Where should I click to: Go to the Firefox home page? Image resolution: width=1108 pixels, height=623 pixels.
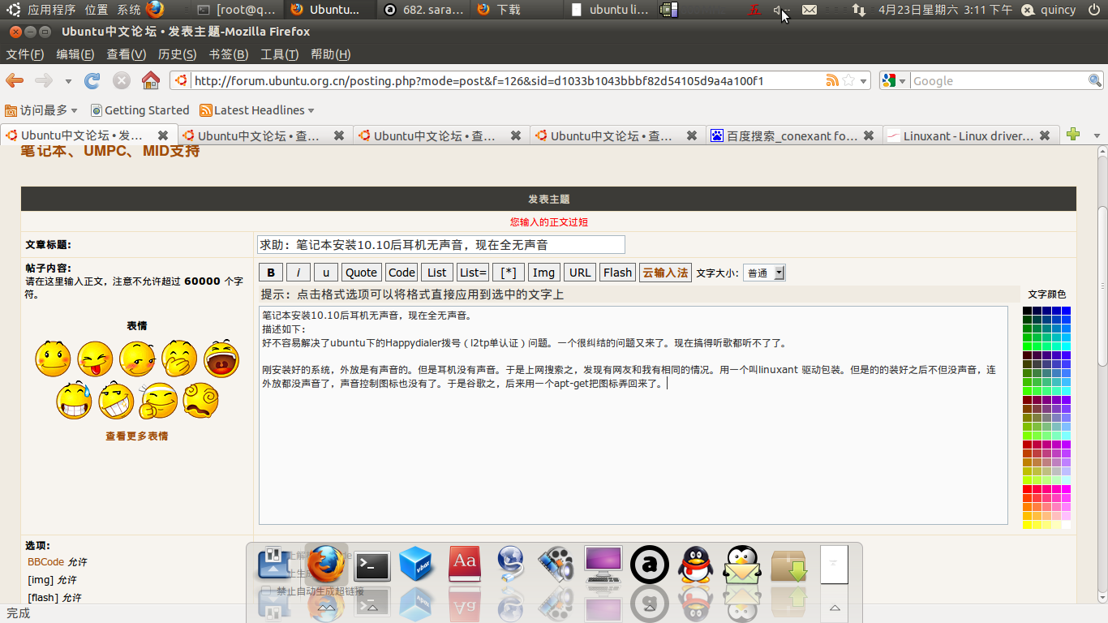tap(151, 80)
